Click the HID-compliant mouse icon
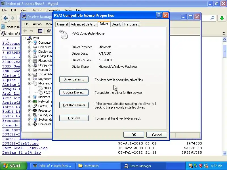Image resolution: width=227 pixels, height=170 pixels. click(x=40, y=88)
